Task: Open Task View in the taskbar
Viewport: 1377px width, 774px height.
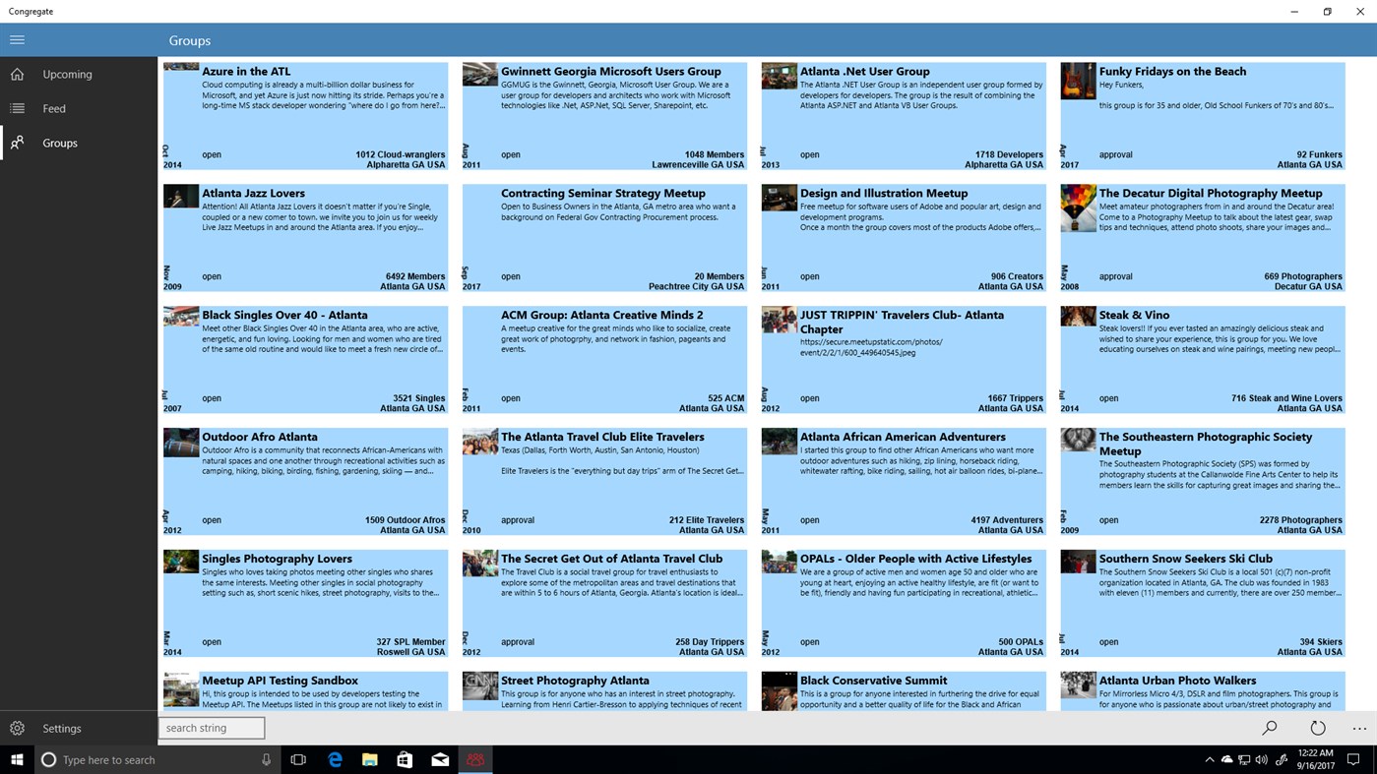Action: [x=298, y=759]
